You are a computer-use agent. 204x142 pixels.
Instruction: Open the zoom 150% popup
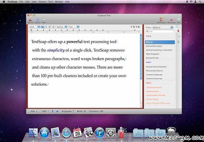(x=45, y=111)
